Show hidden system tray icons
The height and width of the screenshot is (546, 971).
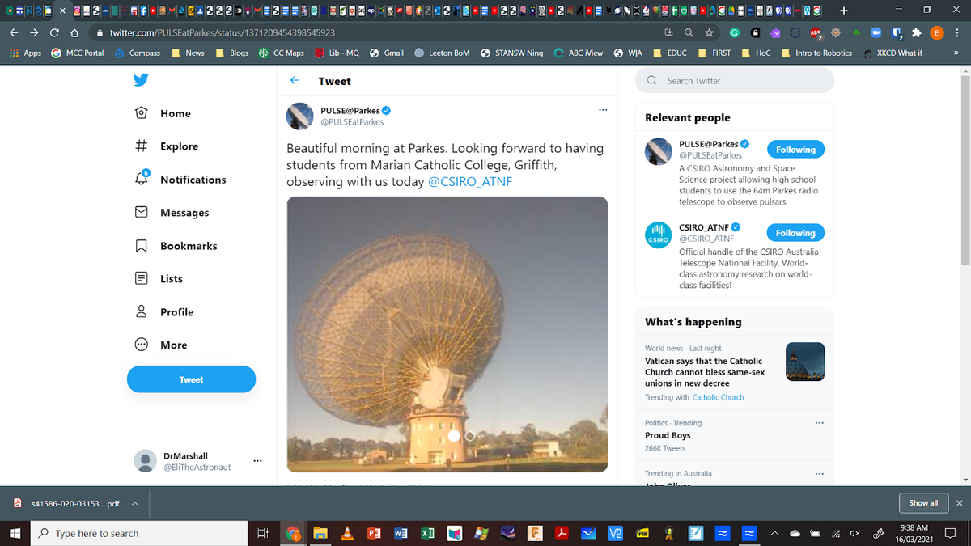(775, 533)
